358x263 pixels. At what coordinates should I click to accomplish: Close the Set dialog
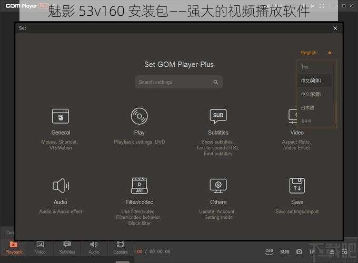(335, 28)
